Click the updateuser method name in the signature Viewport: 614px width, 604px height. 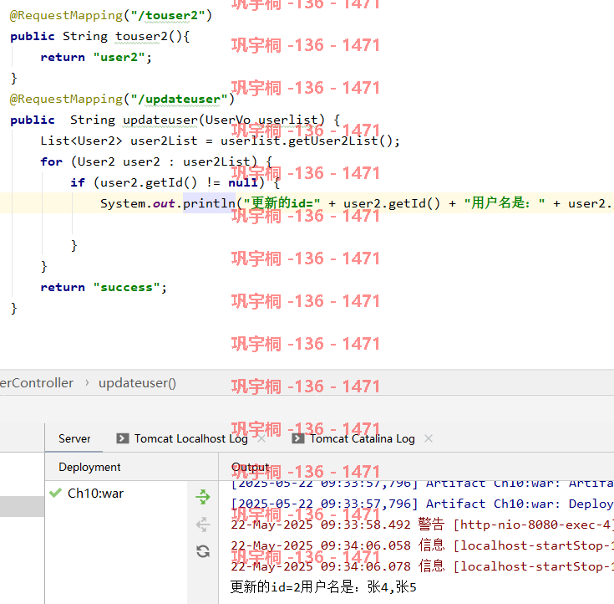tap(160, 120)
